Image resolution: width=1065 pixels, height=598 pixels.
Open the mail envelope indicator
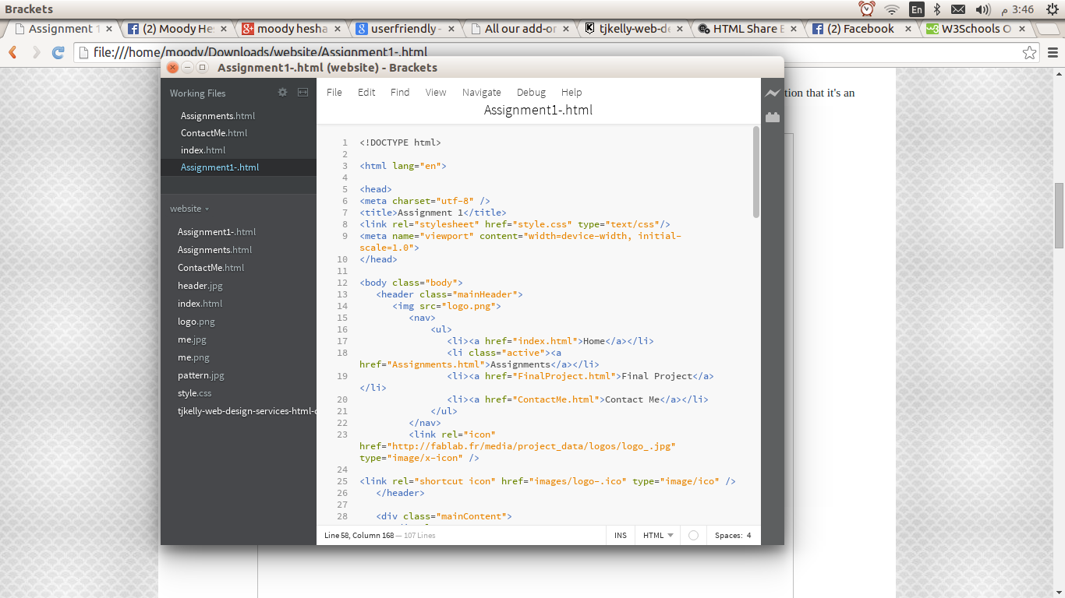(958, 9)
